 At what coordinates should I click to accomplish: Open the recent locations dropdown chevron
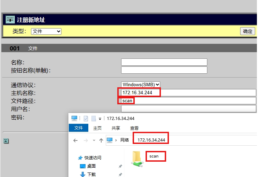click(x=94, y=140)
